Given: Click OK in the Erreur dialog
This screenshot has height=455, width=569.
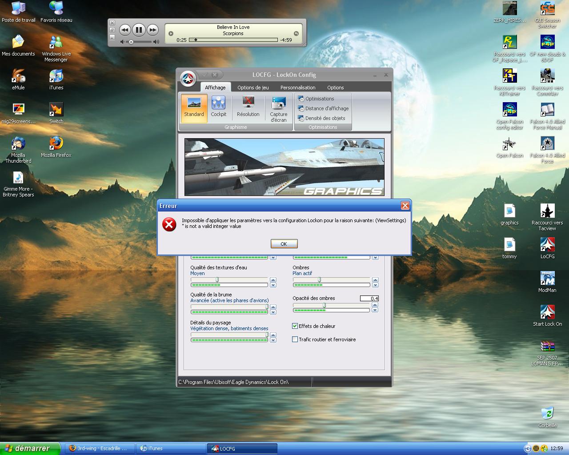Looking at the screenshot, I should coord(284,244).
